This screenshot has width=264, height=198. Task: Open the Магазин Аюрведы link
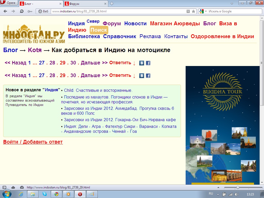[x=175, y=23]
